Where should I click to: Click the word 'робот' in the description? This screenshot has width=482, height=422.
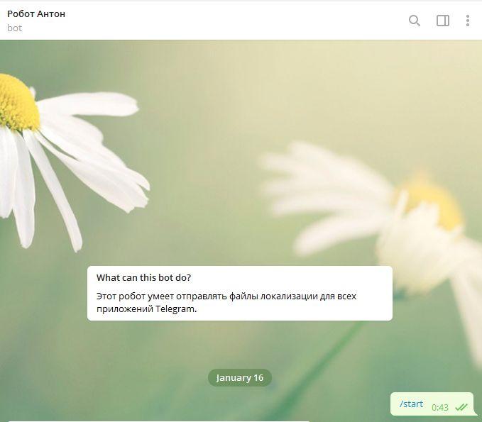pyautogui.click(x=133, y=296)
